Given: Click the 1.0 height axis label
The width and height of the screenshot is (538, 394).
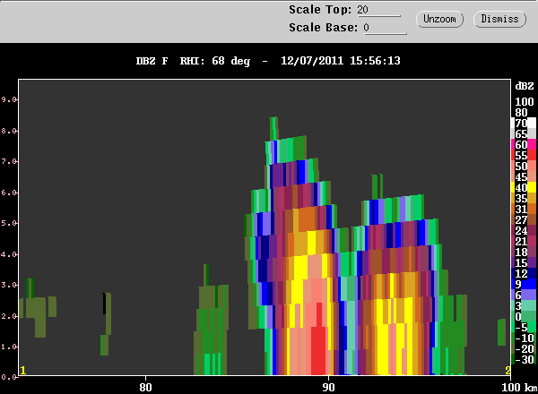Looking at the screenshot, I should point(9,347).
